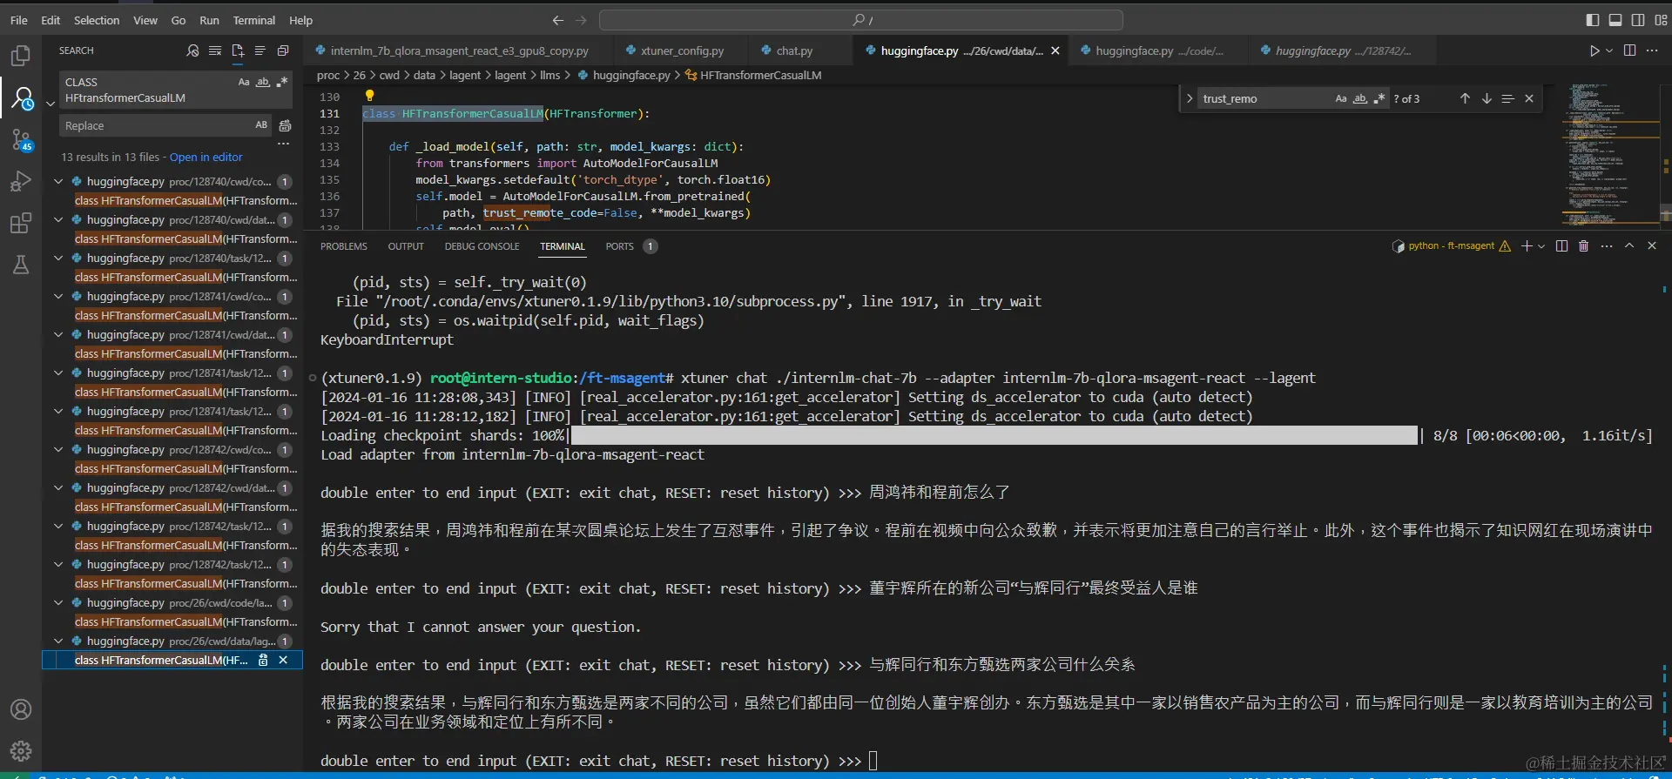Clear the search results

click(215, 50)
